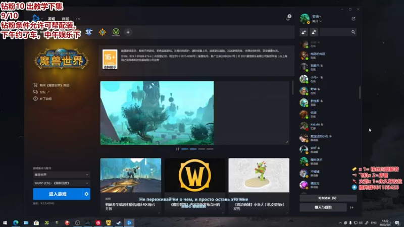404x227 pixels.
Task: Collapse the social panel with arrow icon
Action: click(x=352, y=207)
